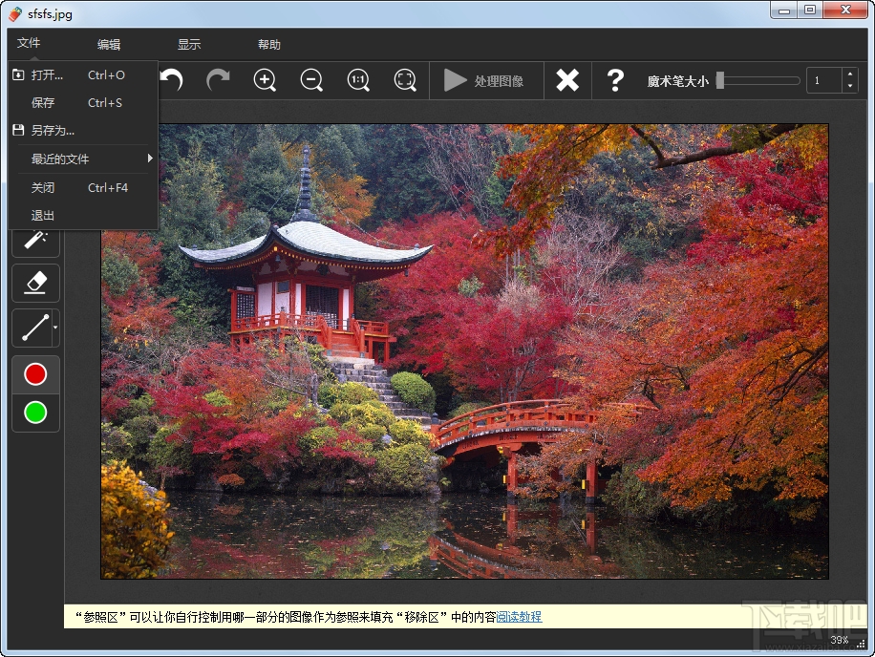View image at 1:1 actual size
Image resolution: width=875 pixels, height=657 pixels.
pos(358,80)
